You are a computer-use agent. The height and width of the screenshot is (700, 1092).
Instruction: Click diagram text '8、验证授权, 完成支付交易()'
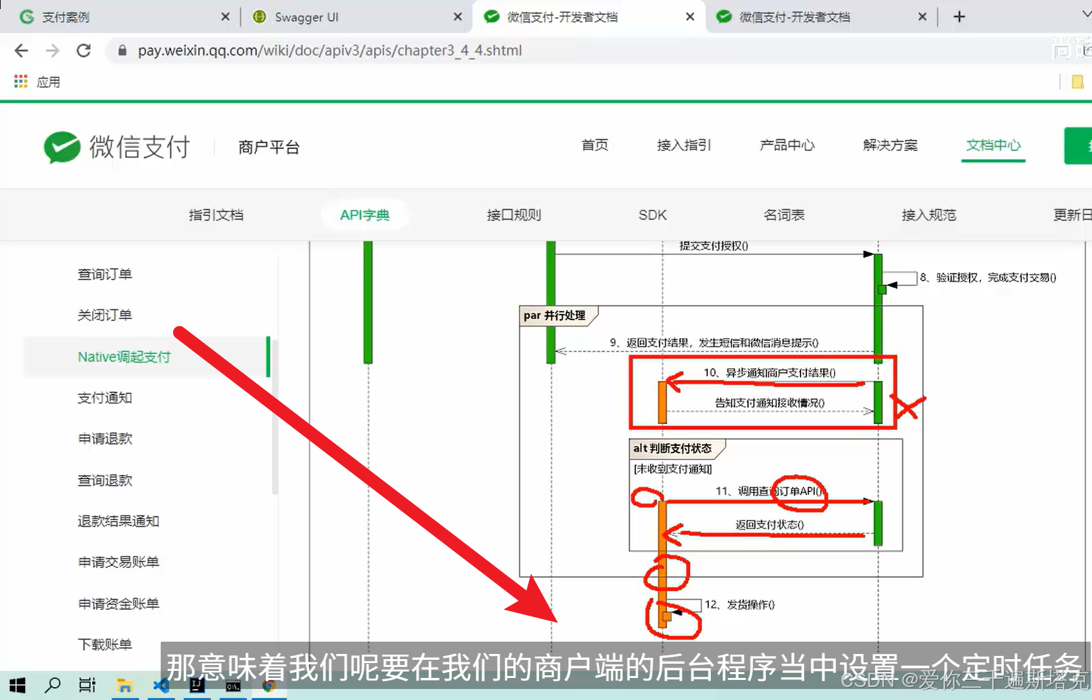tap(988, 277)
